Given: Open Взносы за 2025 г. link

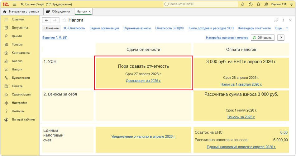Looking at the screenshot, I should click(x=241, y=117).
